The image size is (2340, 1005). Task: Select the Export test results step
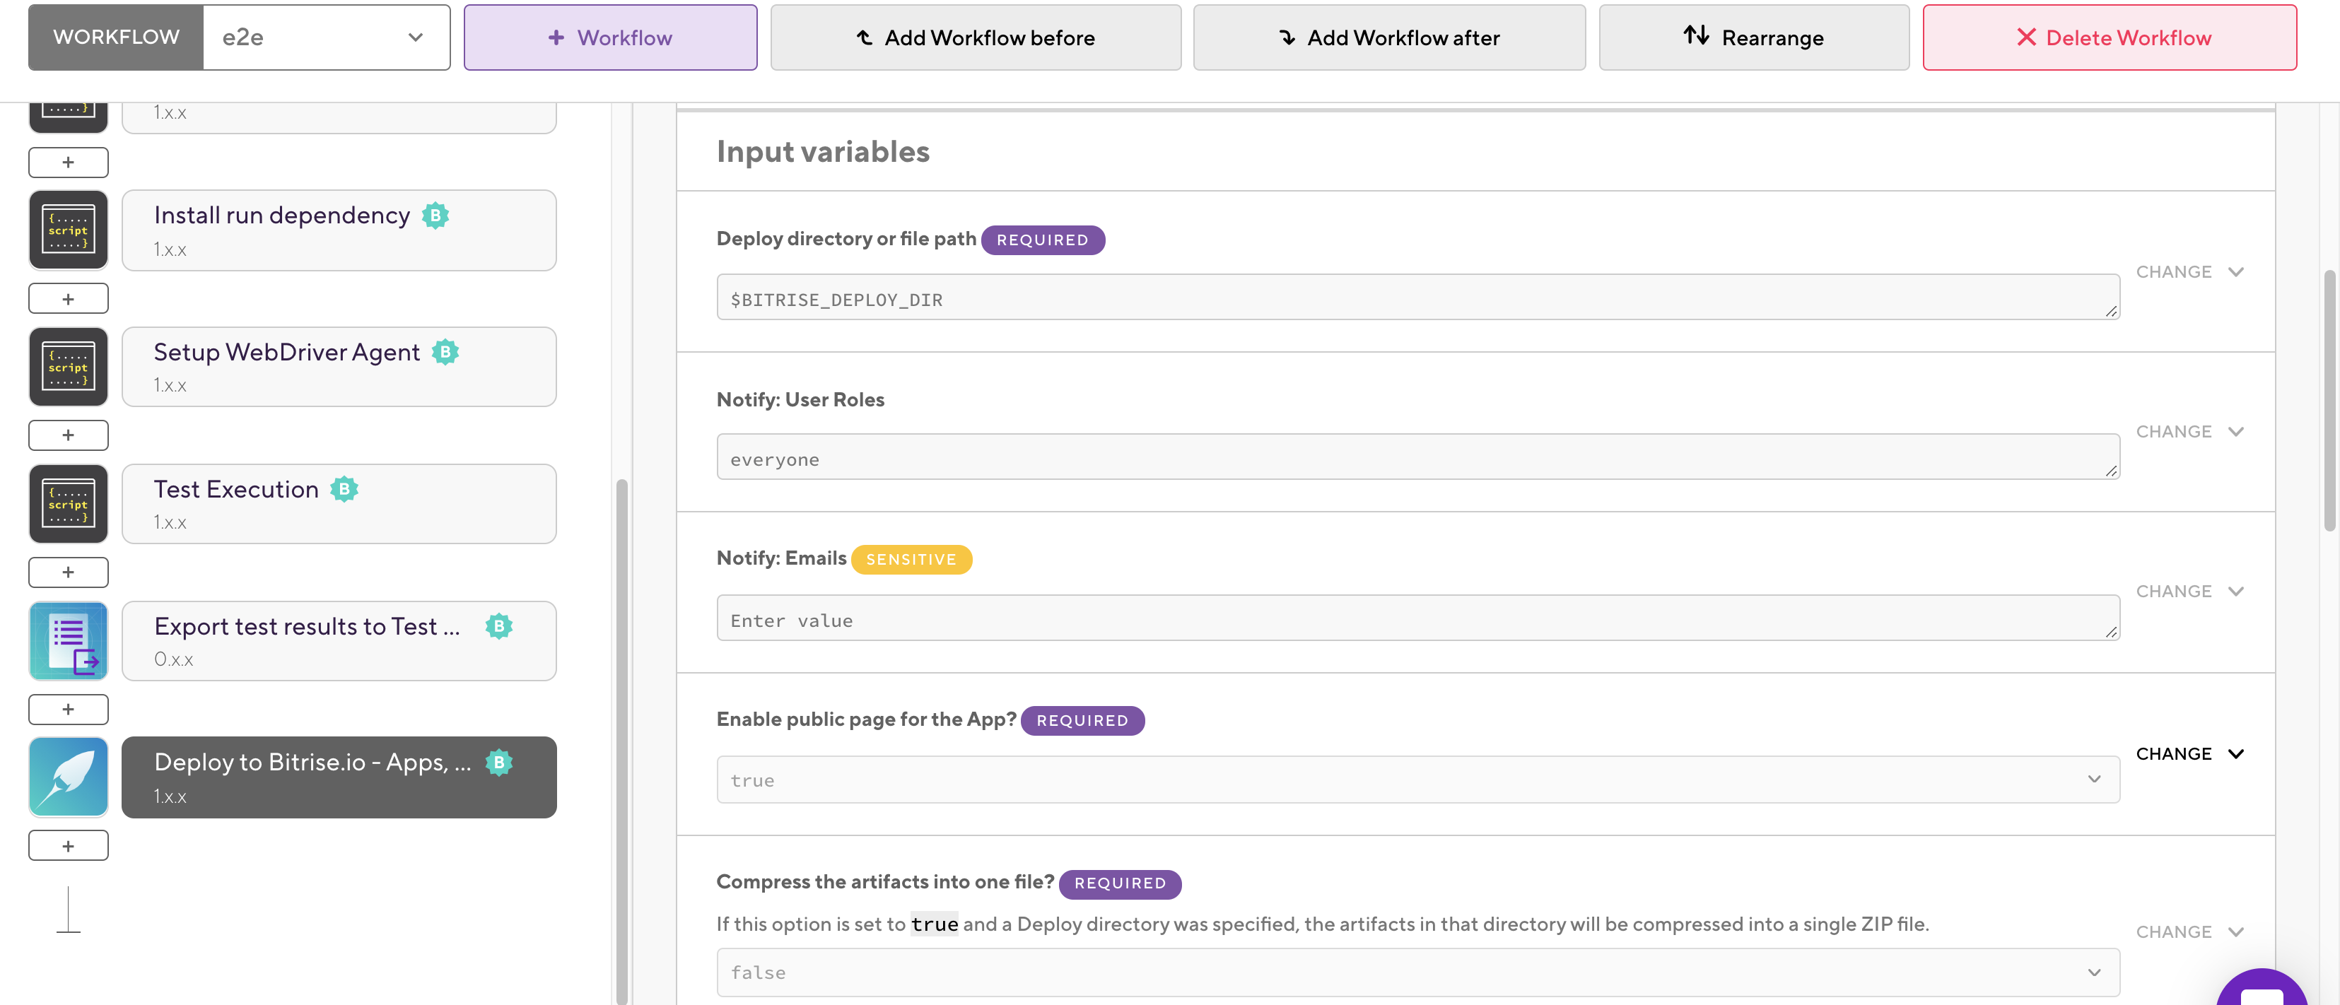click(339, 641)
